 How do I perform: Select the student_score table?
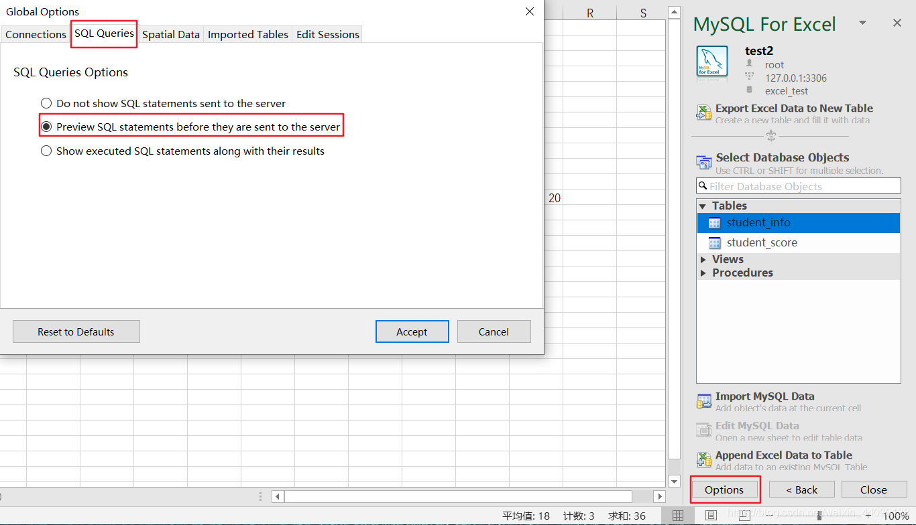click(x=799, y=242)
